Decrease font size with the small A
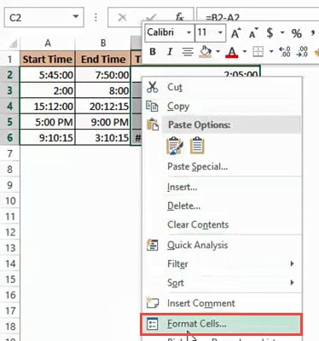 tap(253, 33)
